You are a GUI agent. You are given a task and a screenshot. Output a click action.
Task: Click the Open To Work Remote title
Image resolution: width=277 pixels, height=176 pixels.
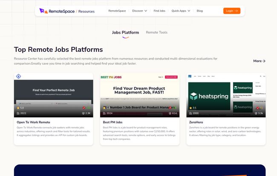point(33,122)
